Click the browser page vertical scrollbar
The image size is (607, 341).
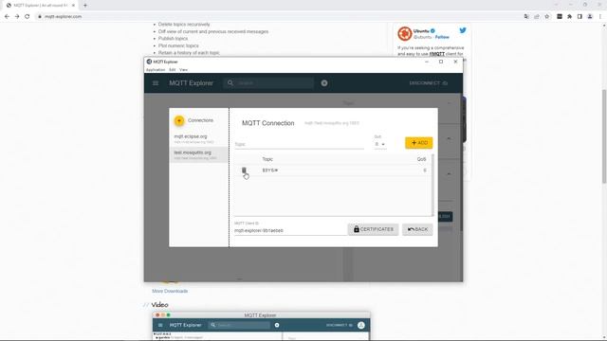tap(604, 136)
